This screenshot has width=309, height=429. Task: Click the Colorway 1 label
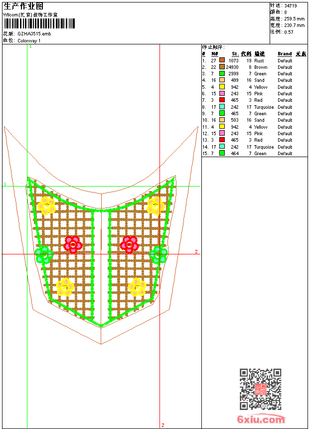[x=29, y=40]
